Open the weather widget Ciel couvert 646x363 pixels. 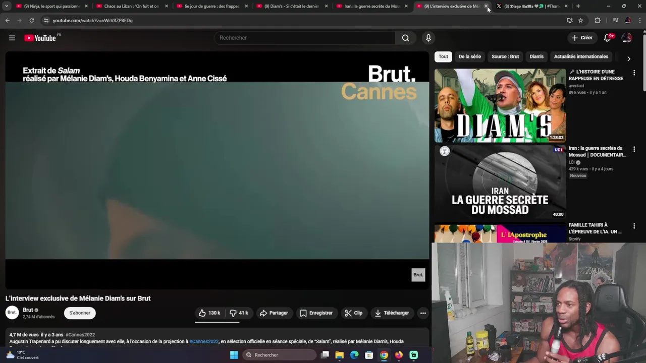click(22, 355)
